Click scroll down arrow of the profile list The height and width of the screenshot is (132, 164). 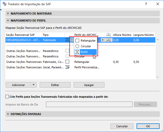point(158,77)
